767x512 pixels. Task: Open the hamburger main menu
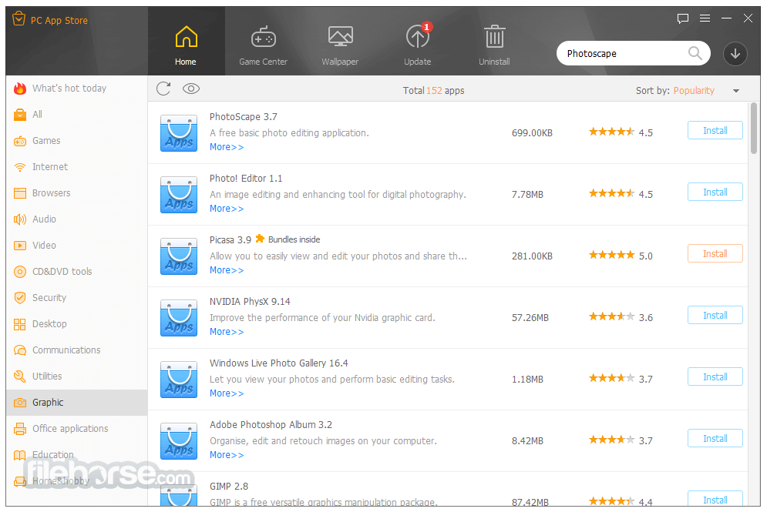click(705, 18)
